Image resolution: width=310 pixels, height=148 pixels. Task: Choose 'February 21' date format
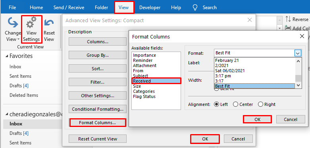[x=254, y=60]
